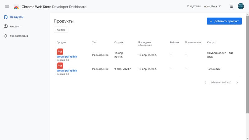249x140 pixels.
Task: Click the Chrome Web Store rainbow logo
Action: [16, 7]
